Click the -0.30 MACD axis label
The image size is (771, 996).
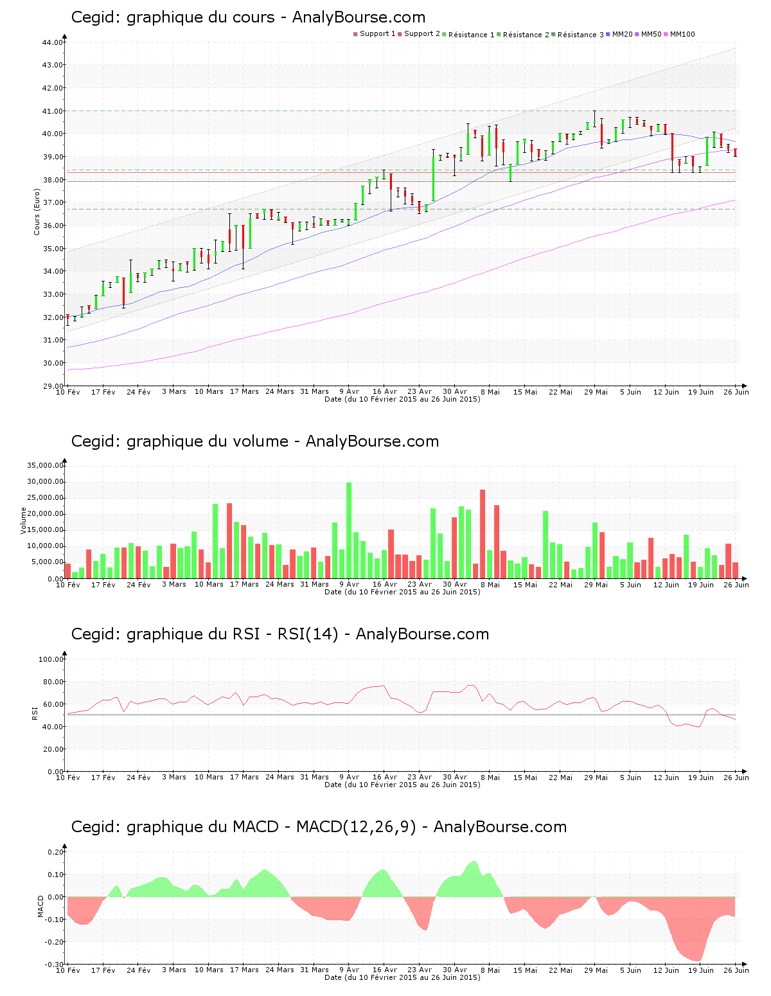click(55, 965)
